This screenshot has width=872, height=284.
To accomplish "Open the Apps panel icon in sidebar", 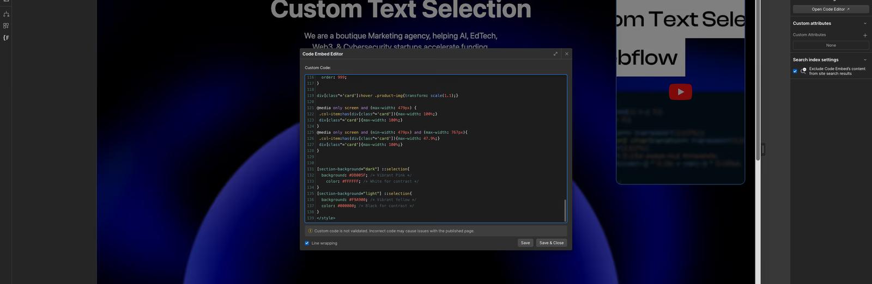I will point(6,26).
